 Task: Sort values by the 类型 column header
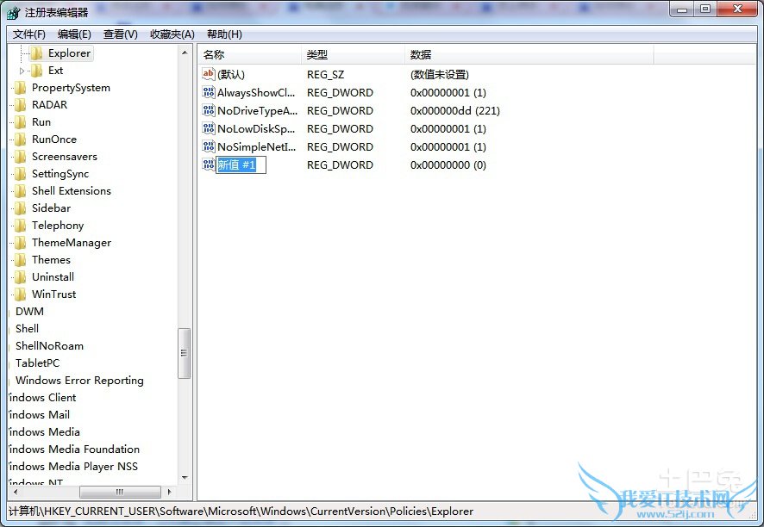pyautogui.click(x=354, y=54)
